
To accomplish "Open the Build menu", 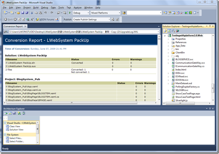I will coord(36,8).
